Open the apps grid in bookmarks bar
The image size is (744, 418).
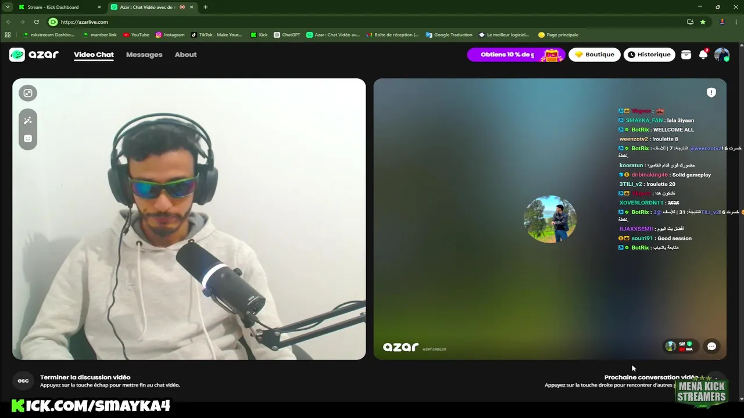point(8,35)
